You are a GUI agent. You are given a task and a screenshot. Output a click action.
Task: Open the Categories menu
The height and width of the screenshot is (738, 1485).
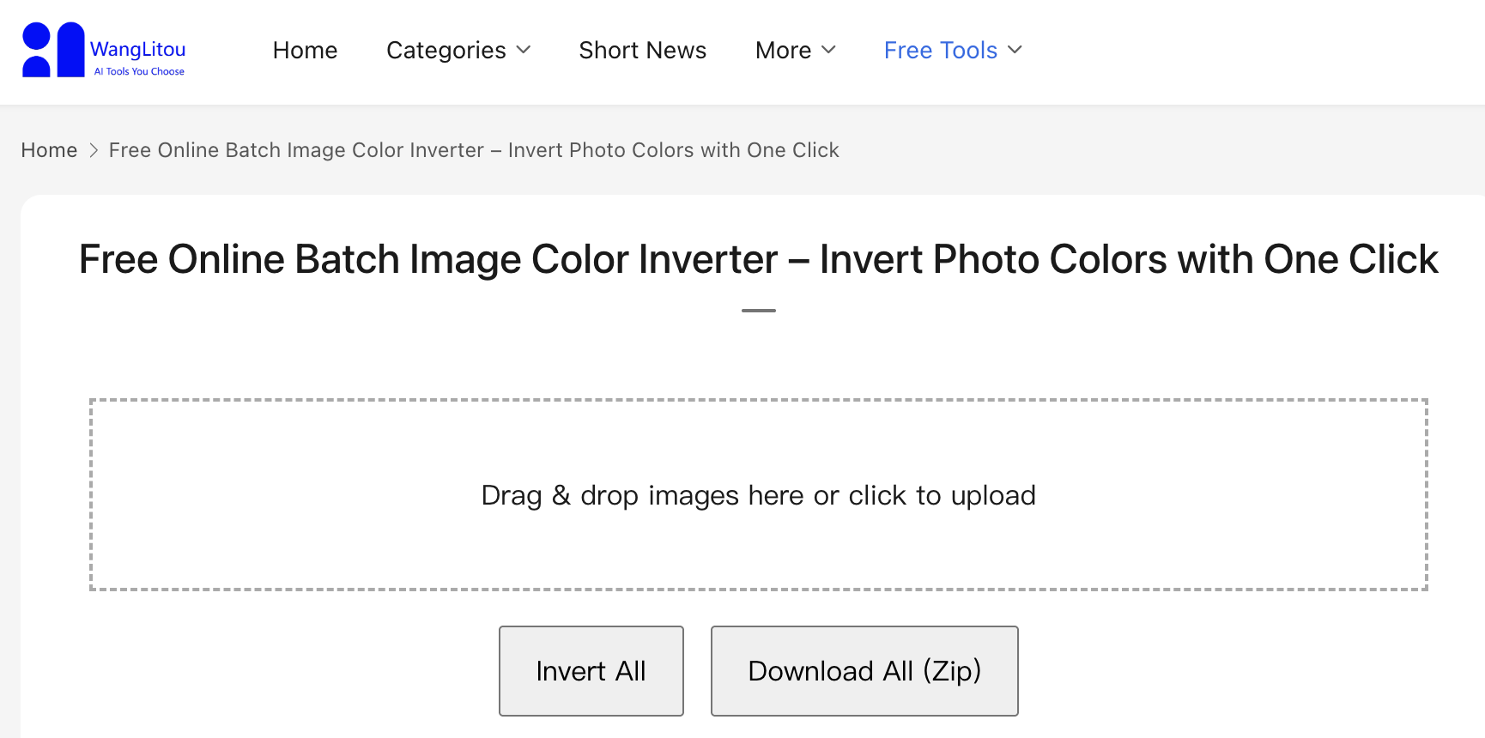tap(446, 51)
